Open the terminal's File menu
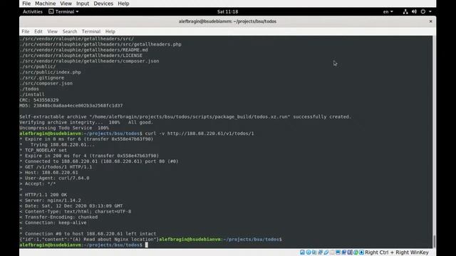456x256 pixels. (x=26, y=31)
